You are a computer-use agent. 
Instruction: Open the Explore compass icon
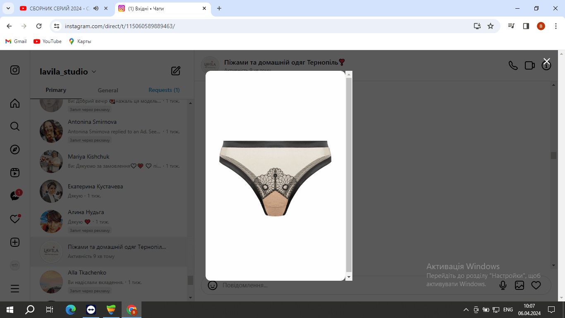(x=15, y=149)
